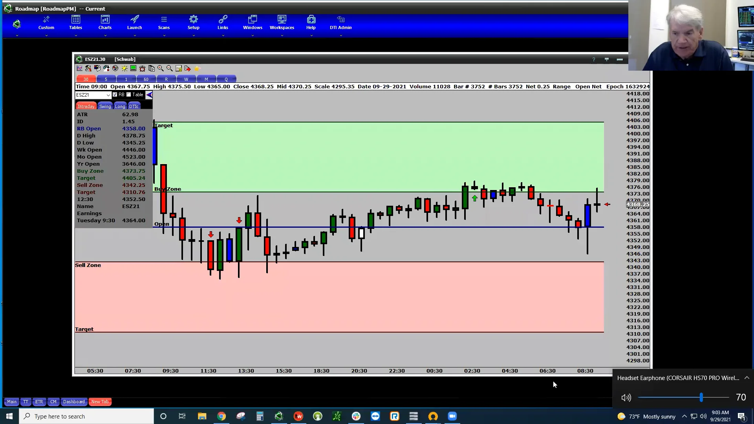Click the copy pages icon on chart toolbar
This screenshot has height=424, width=754.
point(152,68)
